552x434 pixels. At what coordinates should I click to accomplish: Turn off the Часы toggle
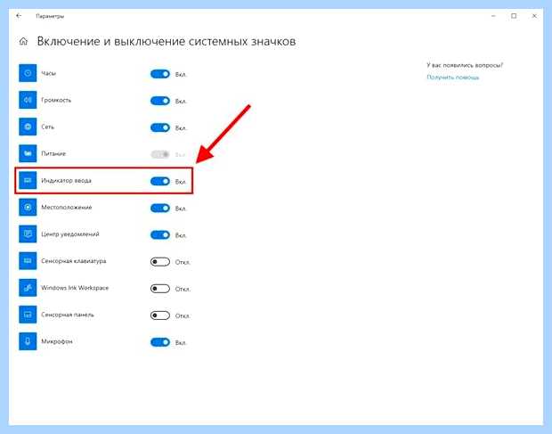click(160, 74)
